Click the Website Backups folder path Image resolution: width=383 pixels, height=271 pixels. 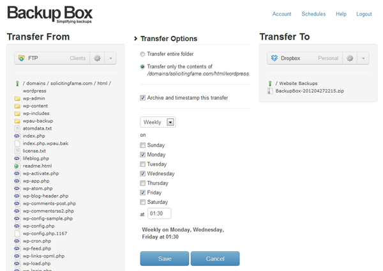[298, 83]
